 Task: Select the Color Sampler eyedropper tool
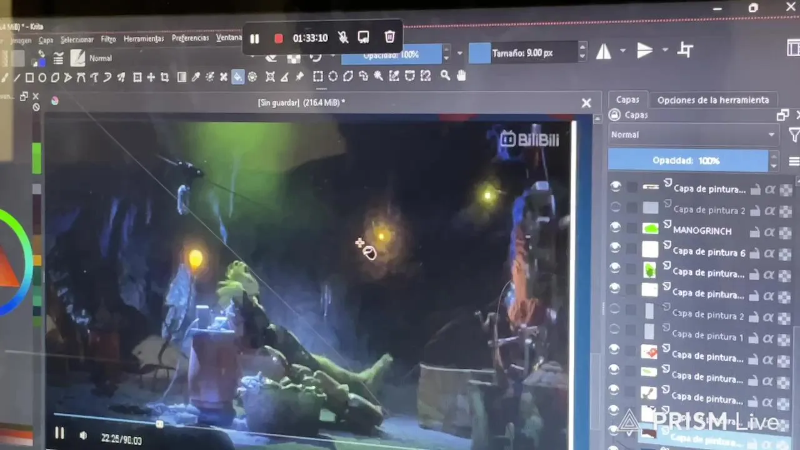coord(196,77)
